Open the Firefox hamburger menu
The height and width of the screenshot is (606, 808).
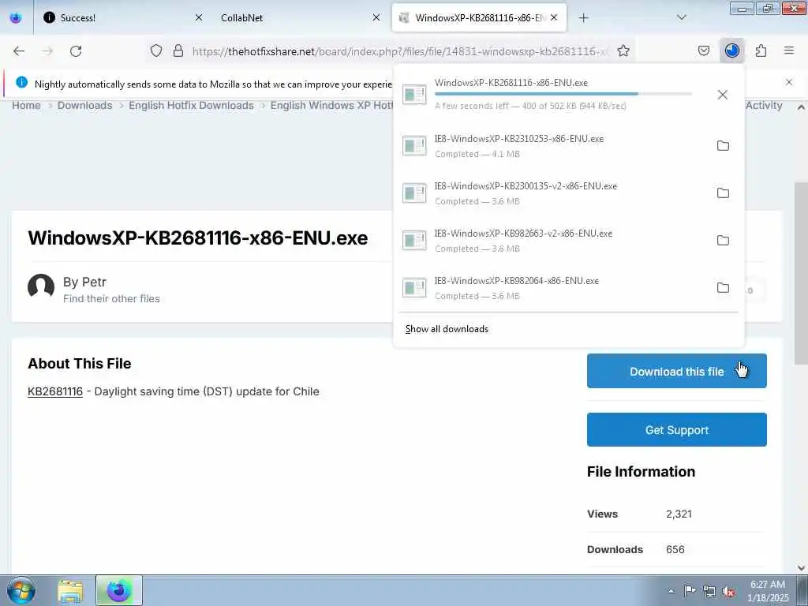click(789, 50)
